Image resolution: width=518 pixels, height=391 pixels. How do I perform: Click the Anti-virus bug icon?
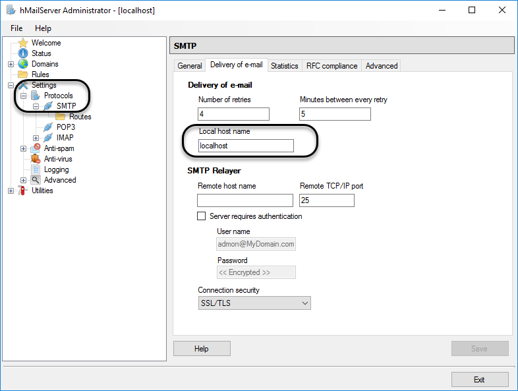(36, 159)
